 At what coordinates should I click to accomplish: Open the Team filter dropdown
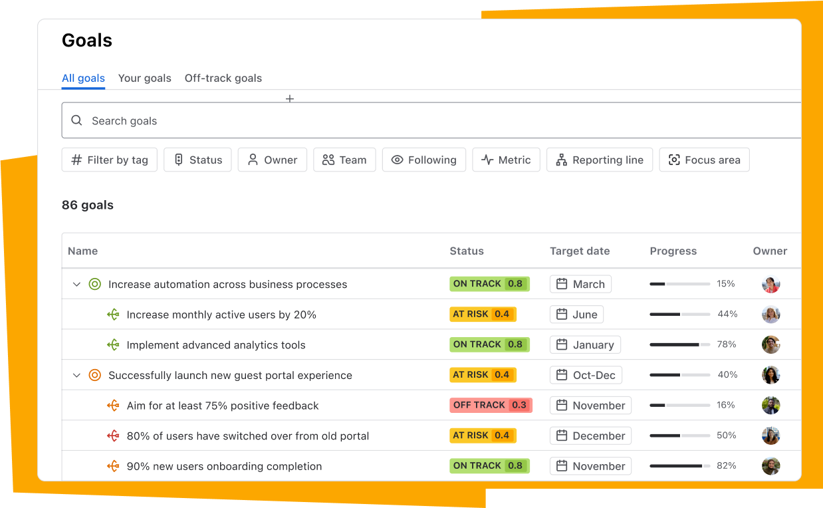click(x=344, y=160)
